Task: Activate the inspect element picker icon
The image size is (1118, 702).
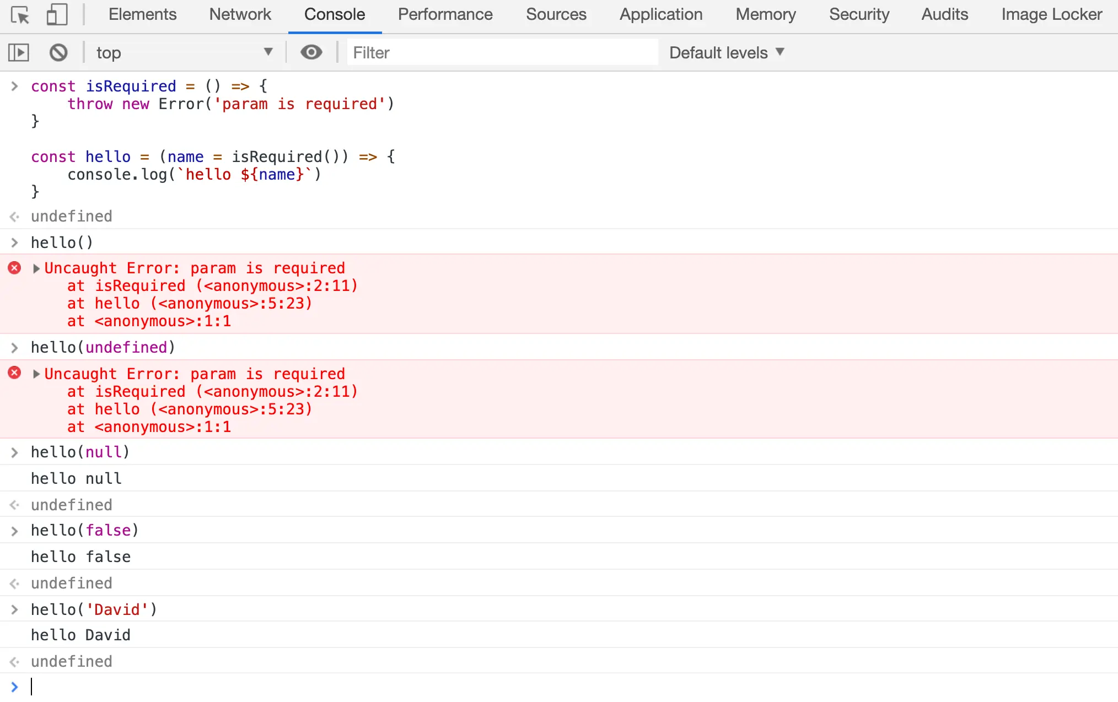Action: coord(20,15)
